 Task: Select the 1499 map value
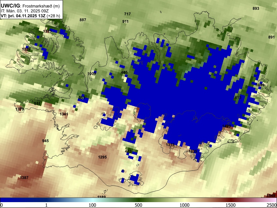point(226,126)
